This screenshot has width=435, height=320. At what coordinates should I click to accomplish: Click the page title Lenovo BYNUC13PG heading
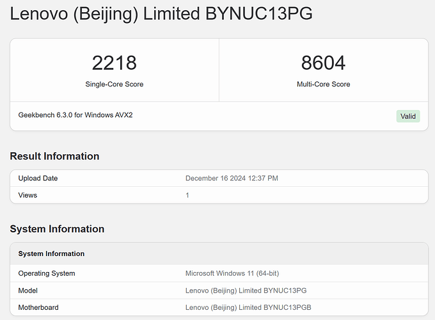point(161,14)
